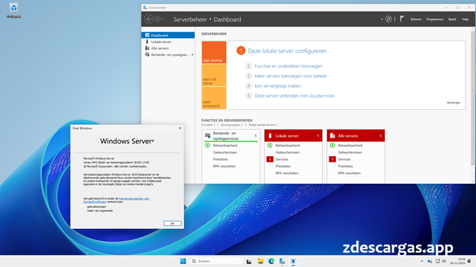Image resolution: width=476 pixels, height=267 pixels.
Task: Click the Lokale server tile icon
Action: [270, 136]
